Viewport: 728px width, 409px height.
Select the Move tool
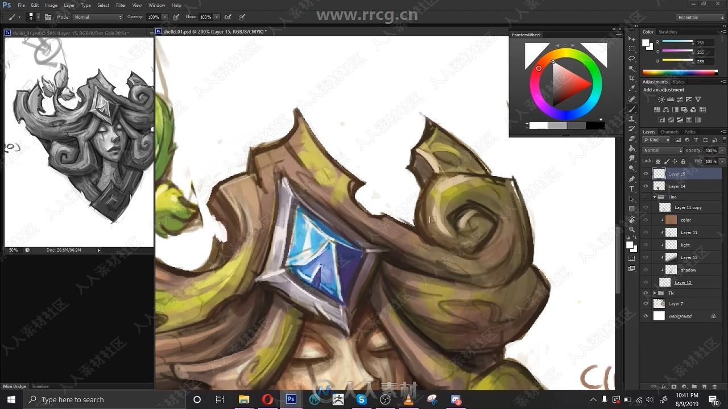[632, 39]
